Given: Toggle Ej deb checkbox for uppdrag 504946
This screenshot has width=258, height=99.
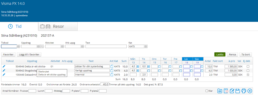Looking at the screenshot, I should (x=248, y=66).
